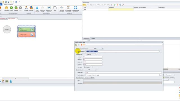Click the 'Имя' column header in variables table
This screenshot has height=101, width=180.
pyautogui.click(x=96, y=7)
